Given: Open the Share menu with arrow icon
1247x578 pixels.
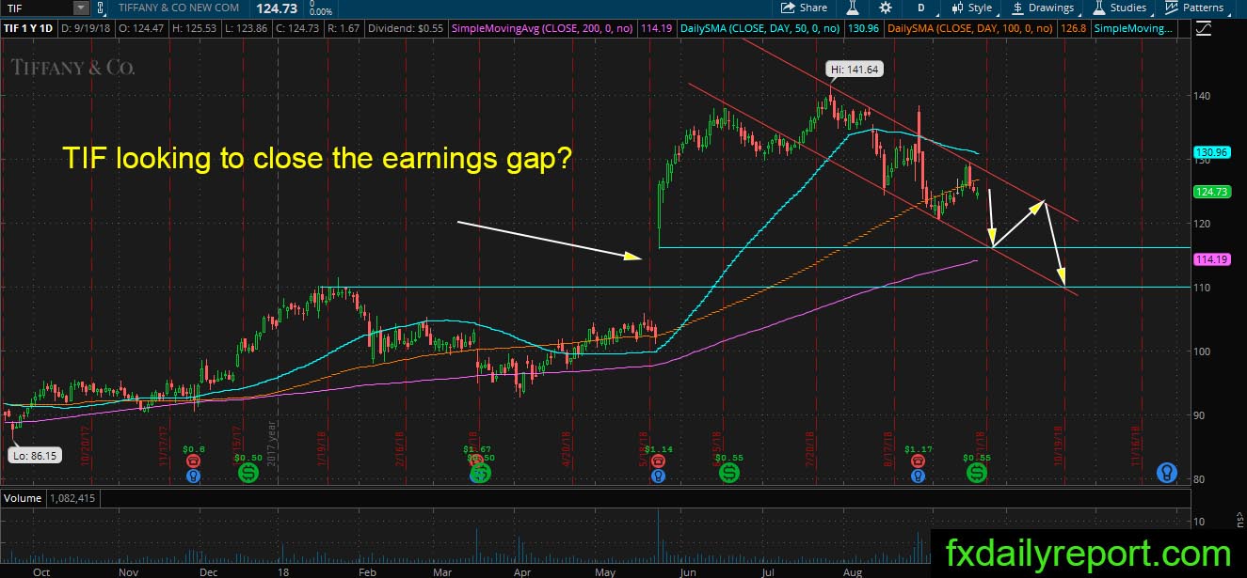Looking at the screenshot, I should [x=804, y=8].
